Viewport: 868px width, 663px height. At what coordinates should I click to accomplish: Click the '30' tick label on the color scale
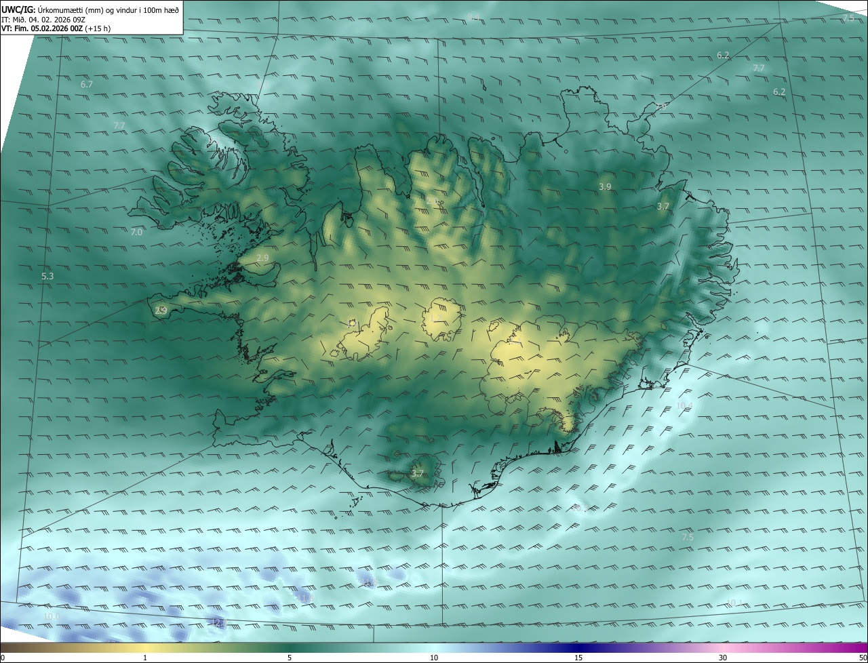coord(723,658)
